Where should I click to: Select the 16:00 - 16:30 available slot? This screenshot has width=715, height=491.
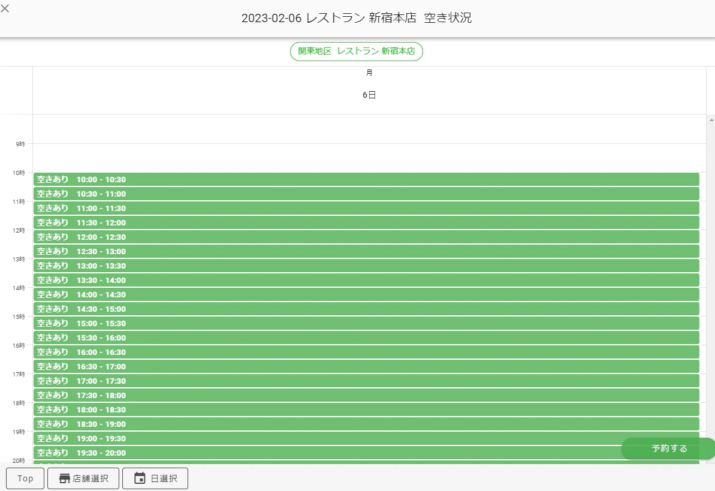pos(366,352)
